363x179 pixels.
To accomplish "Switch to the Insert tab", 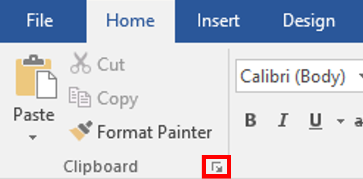I will coord(218,21).
